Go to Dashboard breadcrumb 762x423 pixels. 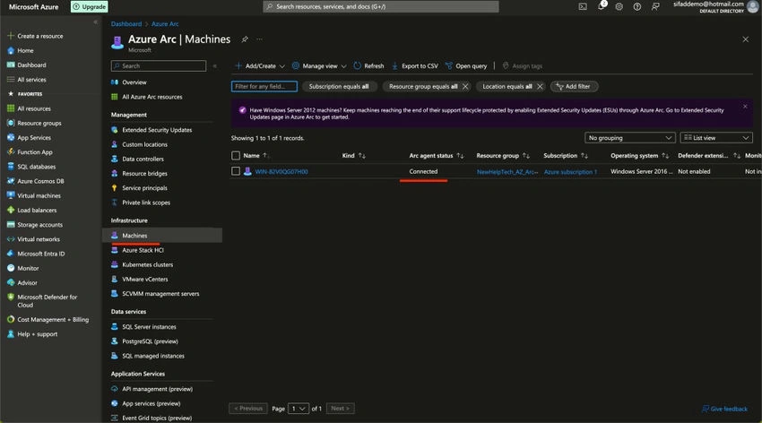tap(126, 24)
